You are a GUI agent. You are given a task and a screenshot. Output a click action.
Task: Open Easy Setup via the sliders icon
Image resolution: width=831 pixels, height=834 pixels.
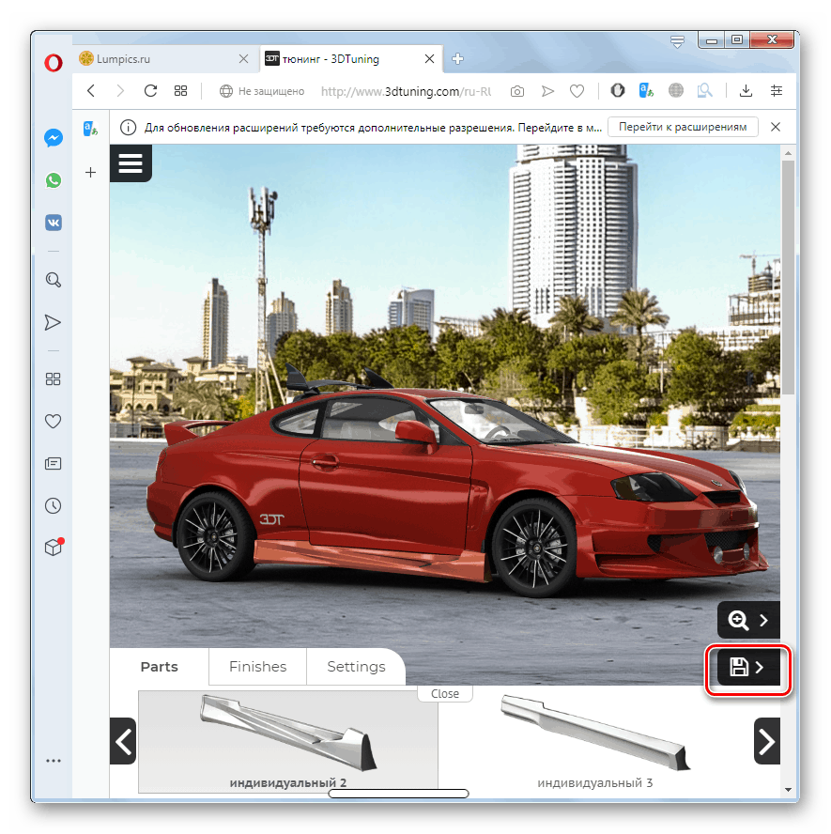point(777,91)
